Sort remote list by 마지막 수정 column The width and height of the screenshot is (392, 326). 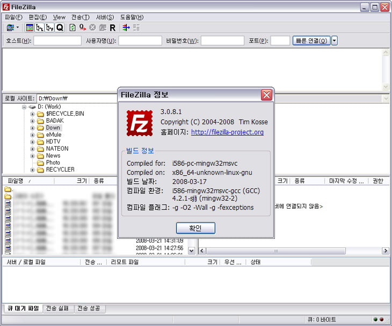point(346,181)
